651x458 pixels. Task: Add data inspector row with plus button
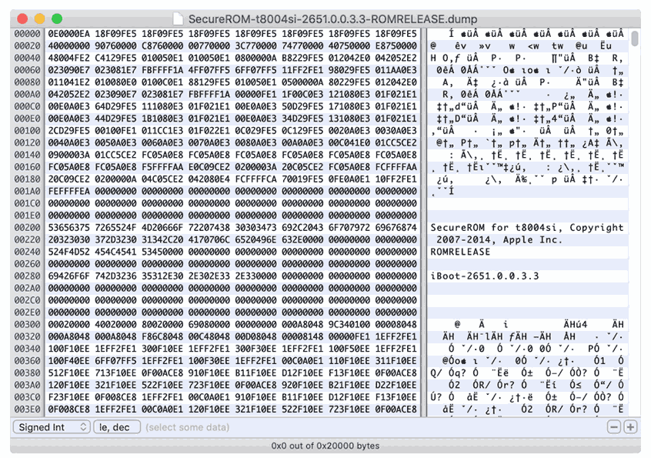pos(630,427)
